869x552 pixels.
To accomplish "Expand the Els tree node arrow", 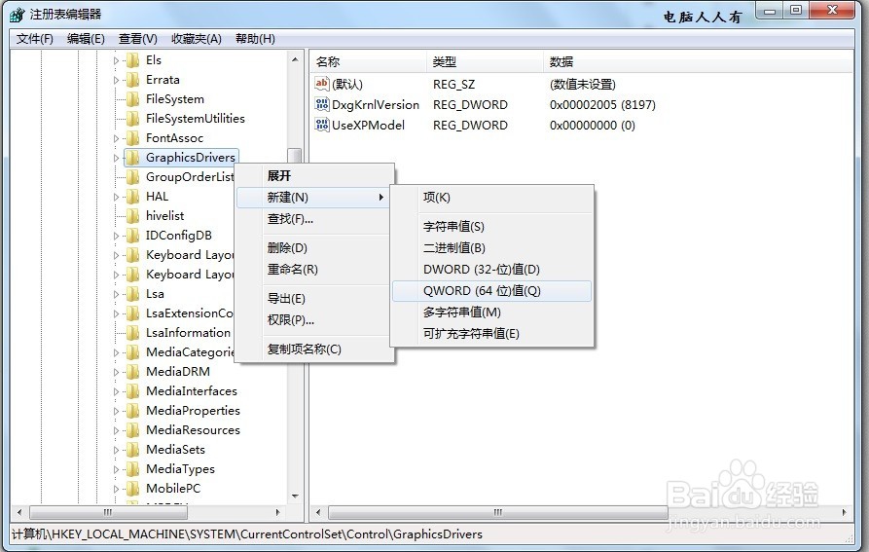I will [116, 61].
